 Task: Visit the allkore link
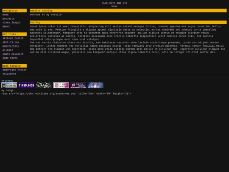coord(8,50)
